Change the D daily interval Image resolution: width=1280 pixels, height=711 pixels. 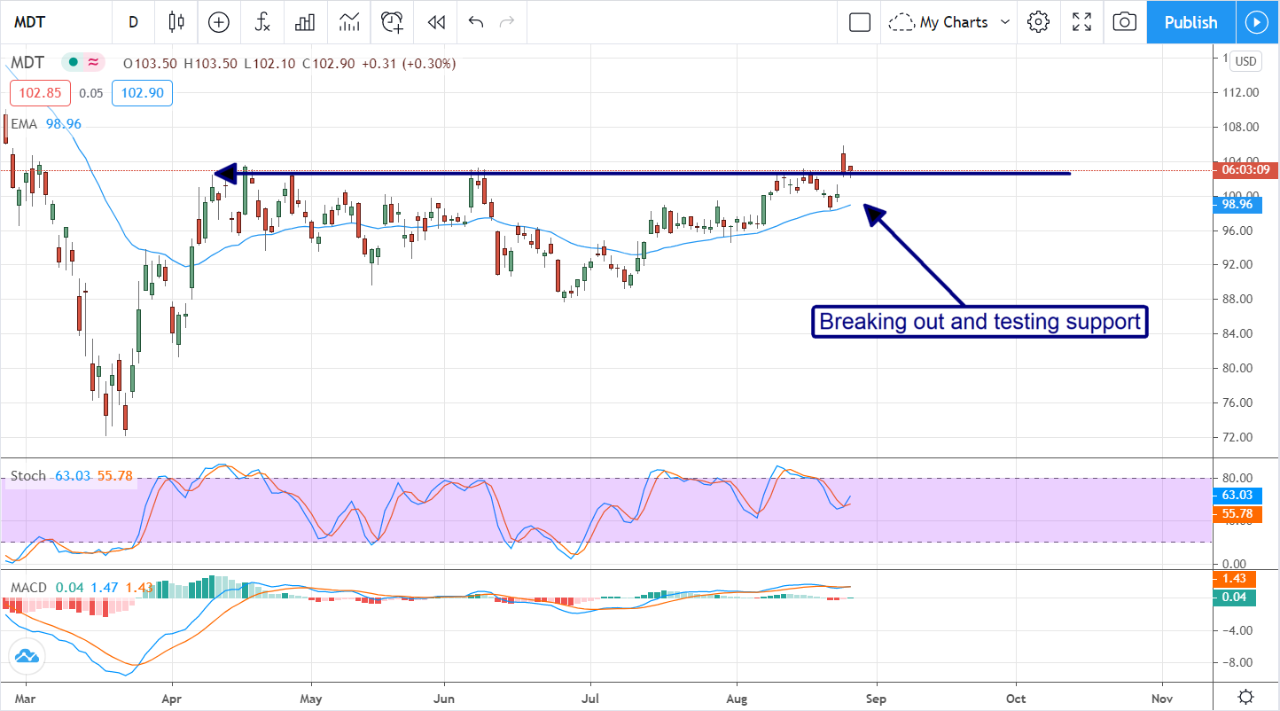(133, 22)
